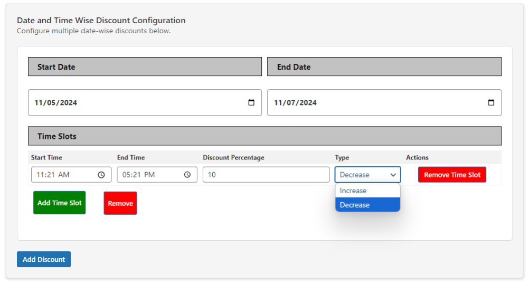This screenshot has width=529, height=283.
Task: Click the end date value 11/07/2024
Action: click(295, 102)
